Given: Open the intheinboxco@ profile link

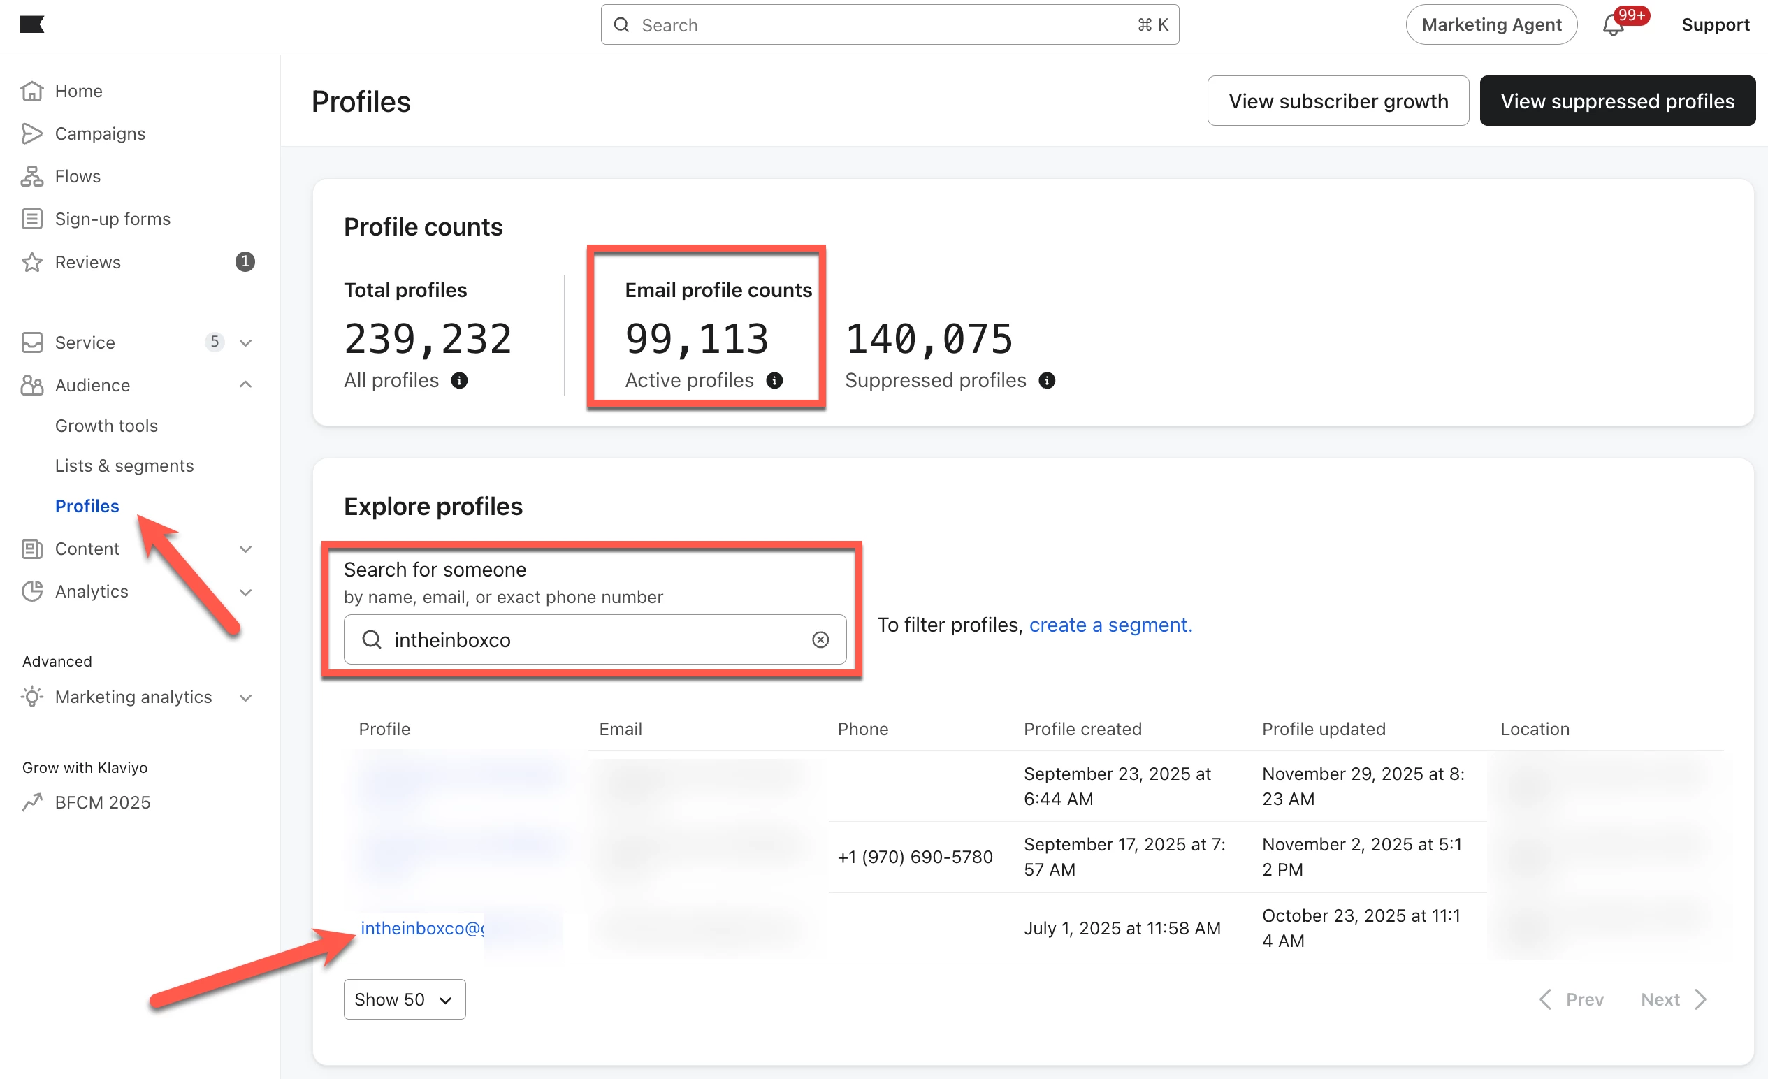Looking at the screenshot, I should click(x=421, y=927).
